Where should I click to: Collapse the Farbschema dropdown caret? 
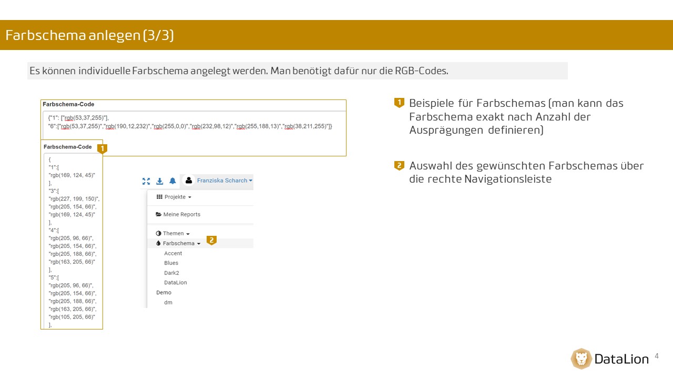199,244
